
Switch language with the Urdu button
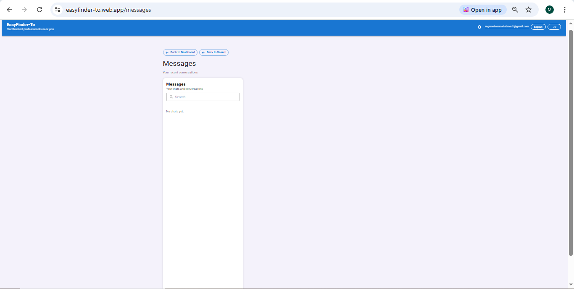coord(554,27)
